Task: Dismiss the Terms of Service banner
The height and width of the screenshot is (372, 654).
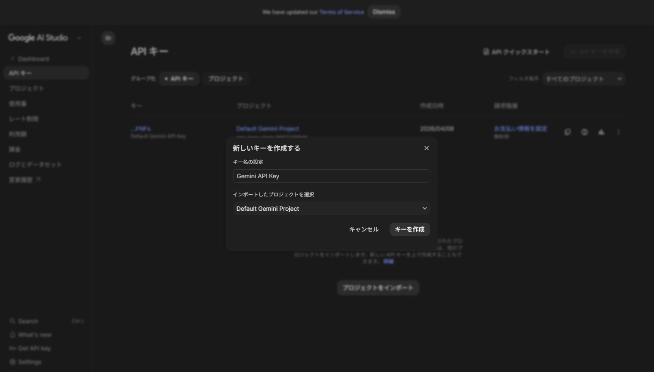Action: click(x=383, y=12)
